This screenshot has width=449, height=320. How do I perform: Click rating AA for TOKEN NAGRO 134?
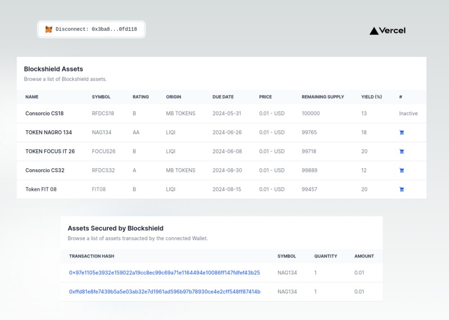(x=136, y=132)
